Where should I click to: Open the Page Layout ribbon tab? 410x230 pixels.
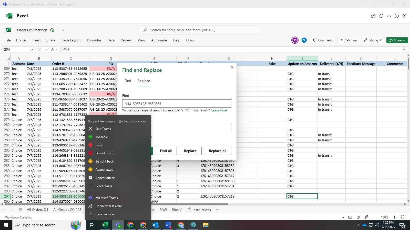coord(71,40)
